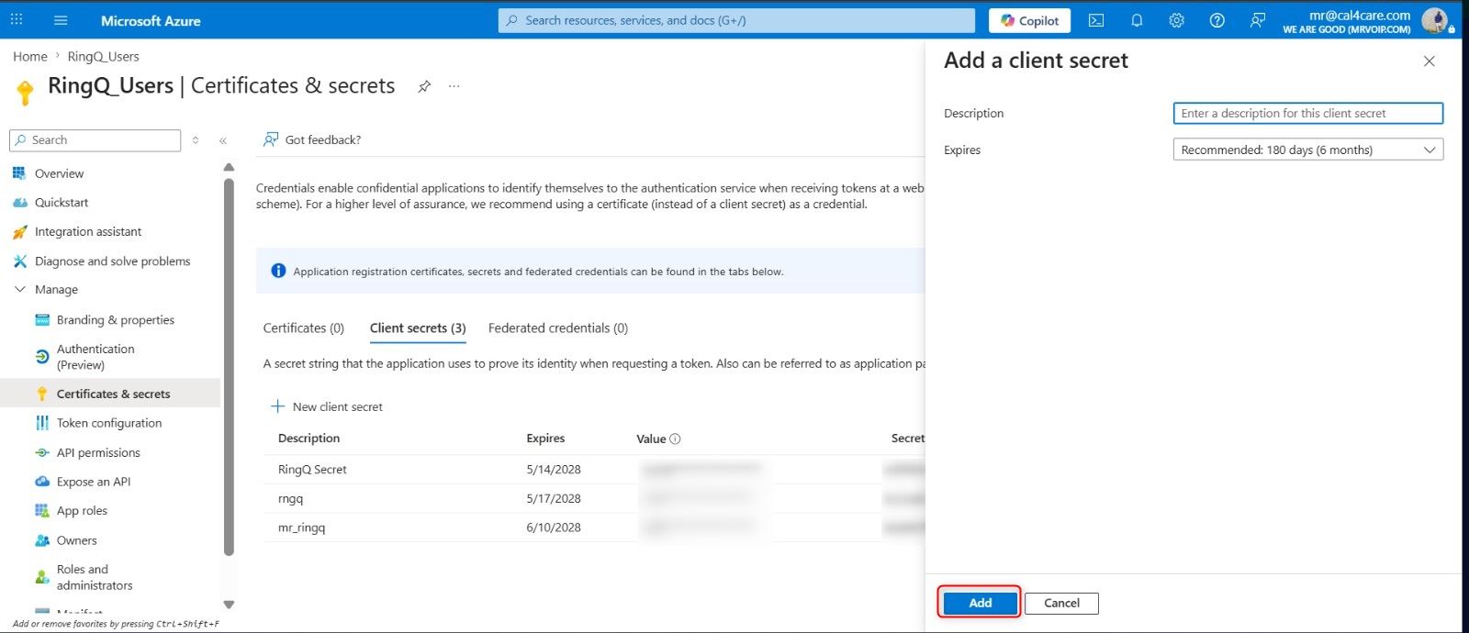Click the '6/10/2028' expiry cell
The height and width of the screenshot is (633, 1469).
coord(554,527)
